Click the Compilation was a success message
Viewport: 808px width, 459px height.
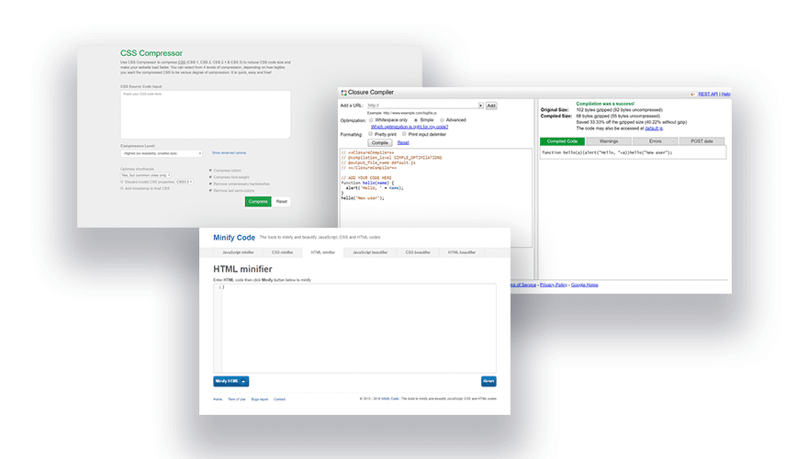605,104
